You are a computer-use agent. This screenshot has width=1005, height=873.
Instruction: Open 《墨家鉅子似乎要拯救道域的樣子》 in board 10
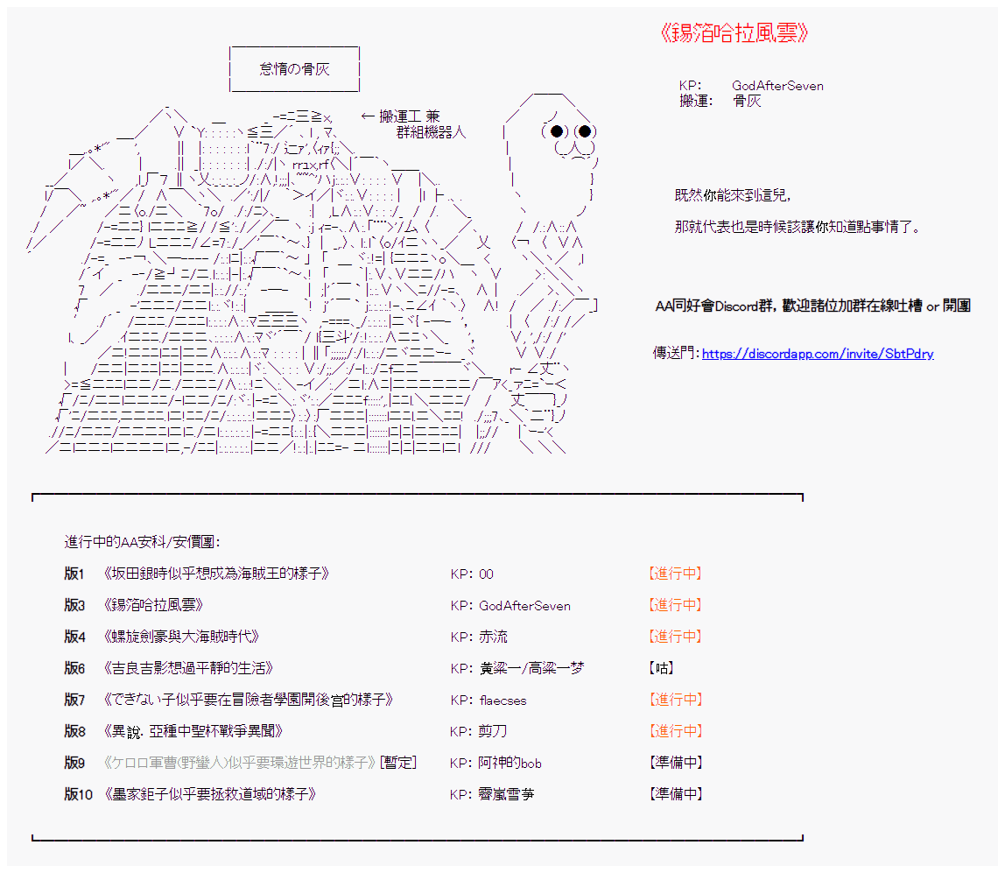tap(208, 794)
